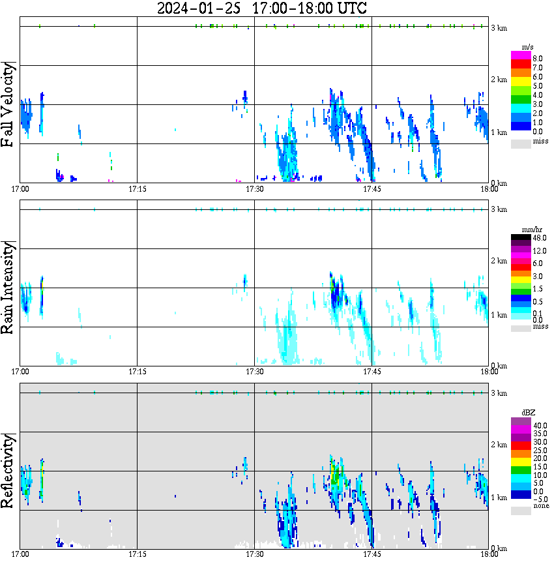Click the dBZ unit label
554x566 pixels.
coord(528,413)
